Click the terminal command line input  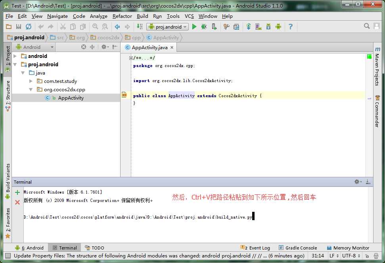(139, 217)
